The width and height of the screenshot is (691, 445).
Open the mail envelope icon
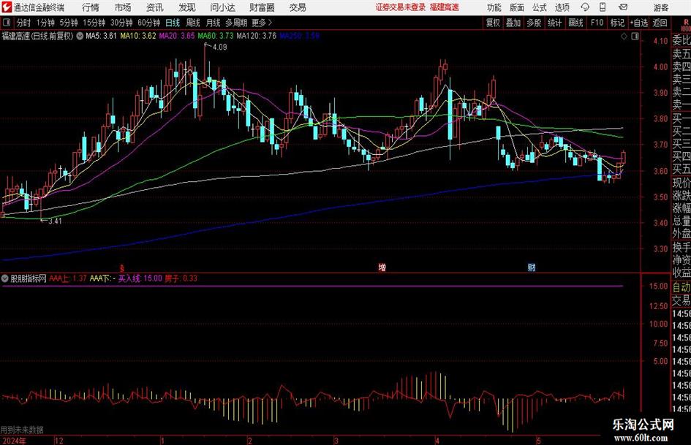[x=623, y=7]
